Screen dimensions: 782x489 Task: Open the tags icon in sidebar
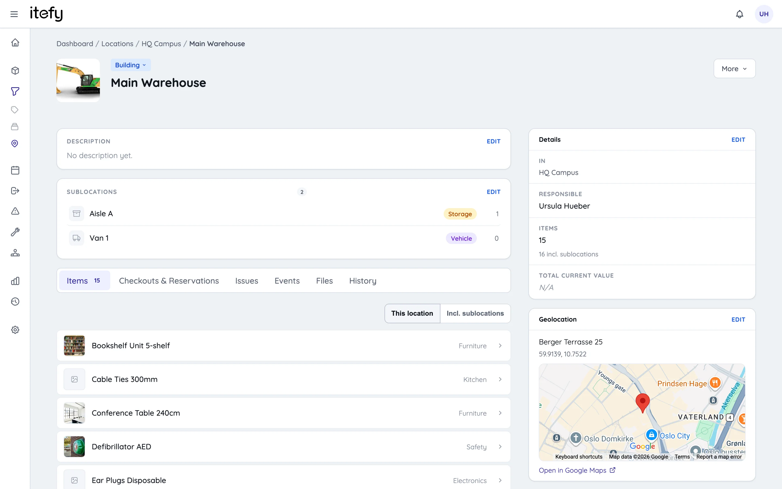coord(15,110)
